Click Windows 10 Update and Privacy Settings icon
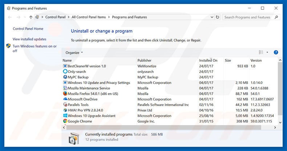Image resolution: width=287 pixels, height=151 pixels. coord(65,82)
